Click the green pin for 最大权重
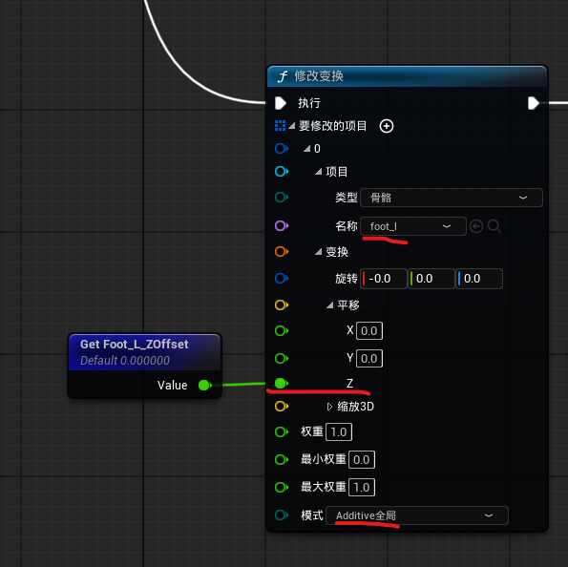Screen dimensions: 568x567 point(282,487)
